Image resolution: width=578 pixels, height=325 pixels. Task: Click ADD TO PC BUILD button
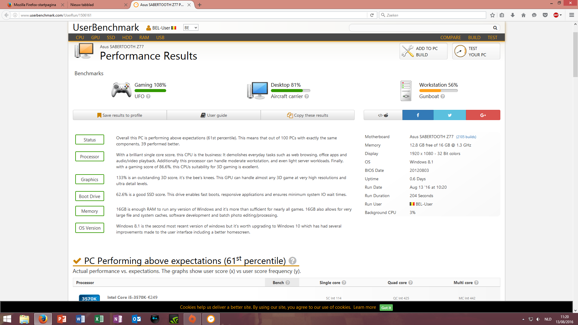[423, 51]
